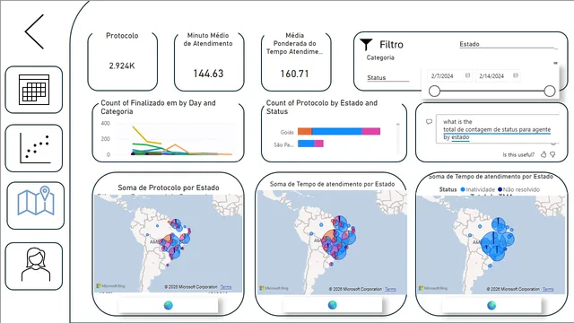Click left handle of date slider
The image size is (574, 323).
point(434,91)
